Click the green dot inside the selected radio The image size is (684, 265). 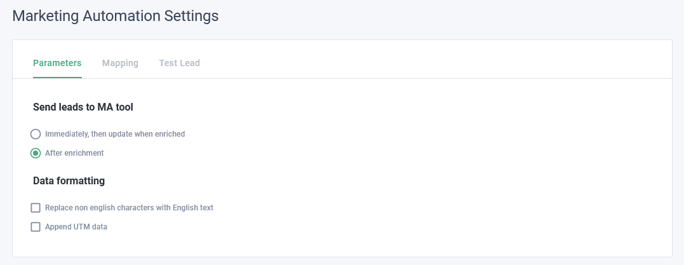36,153
